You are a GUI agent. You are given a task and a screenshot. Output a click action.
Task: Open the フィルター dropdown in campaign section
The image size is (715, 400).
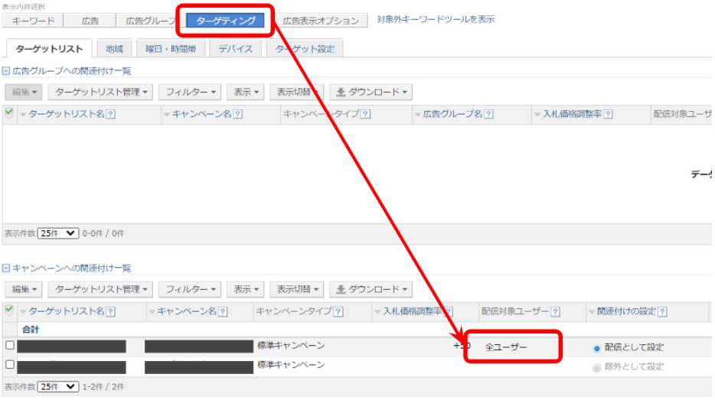pos(193,290)
